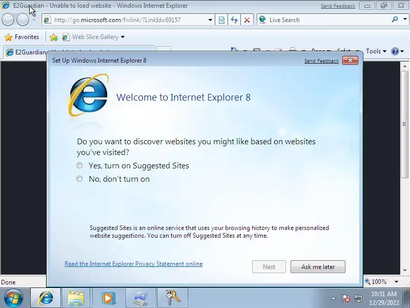410x308 pixels.
Task: Click Internet Explorer taskbar icon
Action: [x=46, y=298]
